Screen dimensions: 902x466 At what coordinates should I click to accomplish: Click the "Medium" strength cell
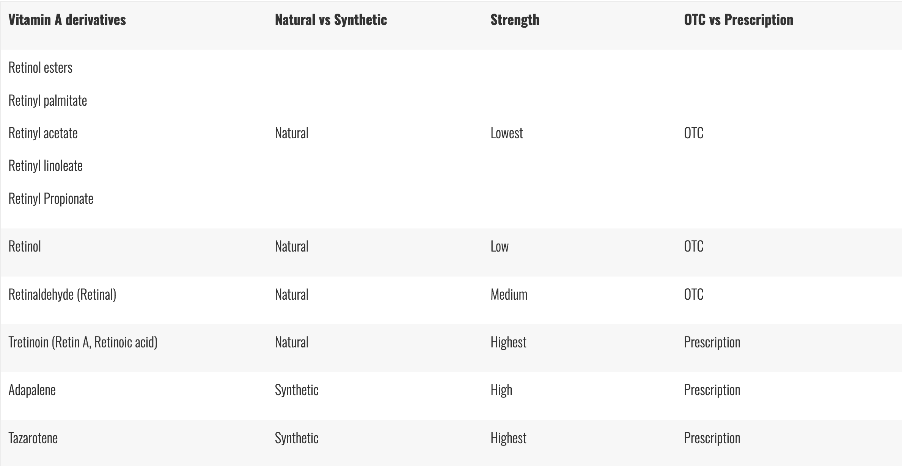click(509, 295)
